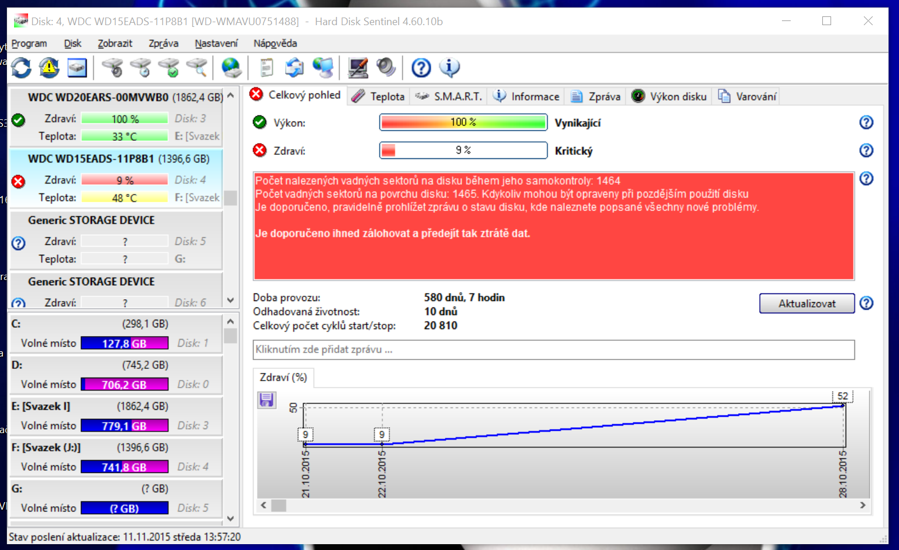Click the Aktualizovat button
The height and width of the screenshot is (550, 899).
click(x=807, y=303)
